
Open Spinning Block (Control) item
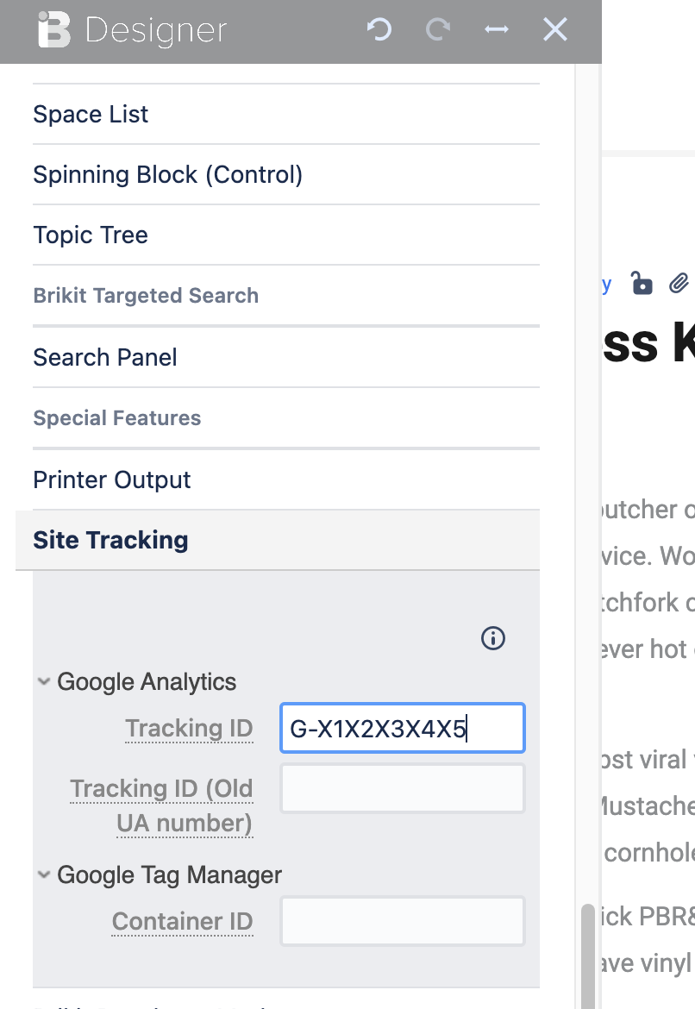click(285, 175)
